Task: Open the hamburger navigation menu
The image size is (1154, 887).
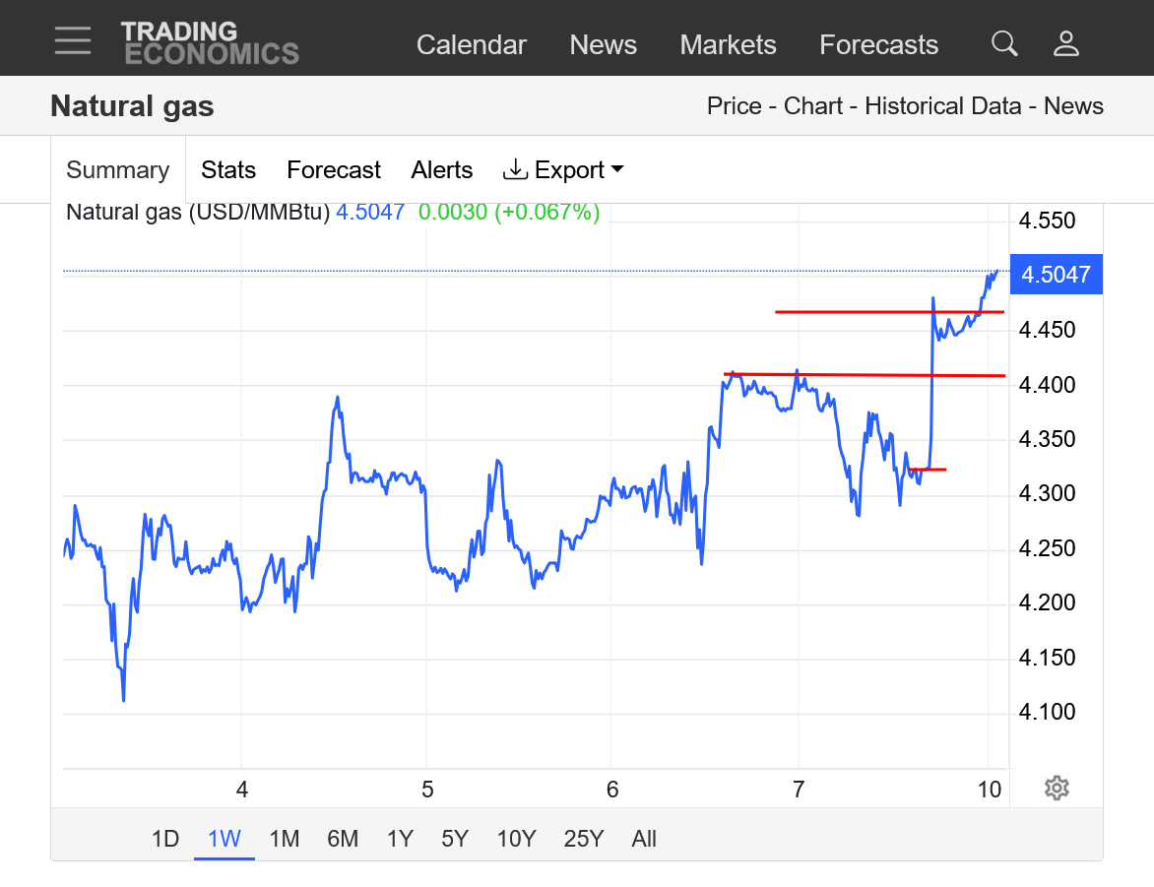Action: tap(73, 41)
